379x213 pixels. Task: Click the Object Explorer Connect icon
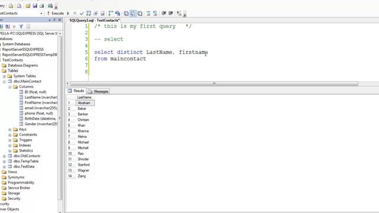(x=1, y=26)
